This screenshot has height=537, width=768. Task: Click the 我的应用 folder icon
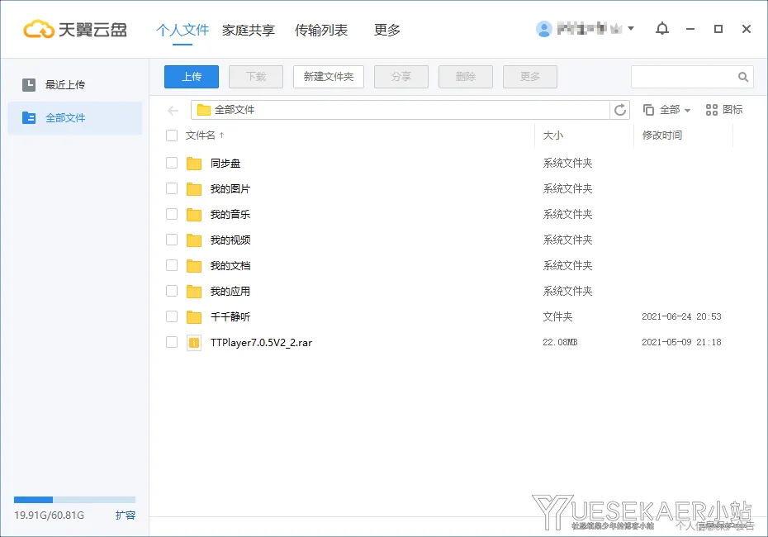click(194, 291)
